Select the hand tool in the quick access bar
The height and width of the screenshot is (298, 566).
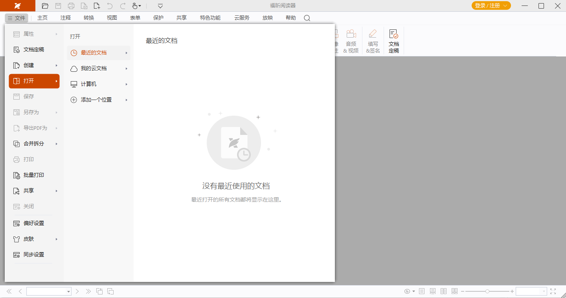(x=135, y=6)
